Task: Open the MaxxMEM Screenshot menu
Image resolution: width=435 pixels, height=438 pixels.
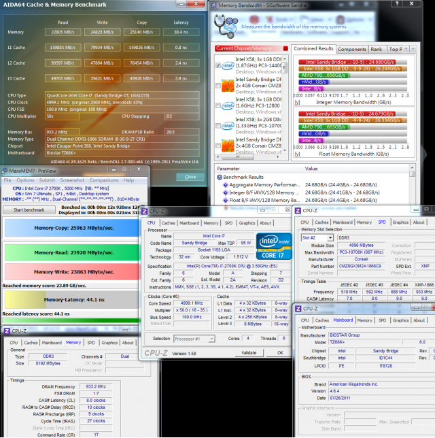Action: pyautogui.click(x=72, y=180)
